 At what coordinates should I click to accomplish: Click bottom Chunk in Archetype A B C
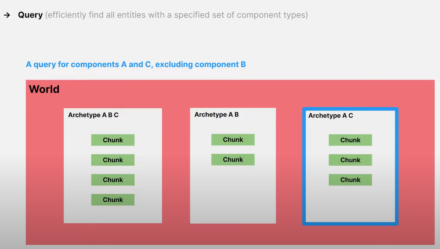click(x=113, y=200)
